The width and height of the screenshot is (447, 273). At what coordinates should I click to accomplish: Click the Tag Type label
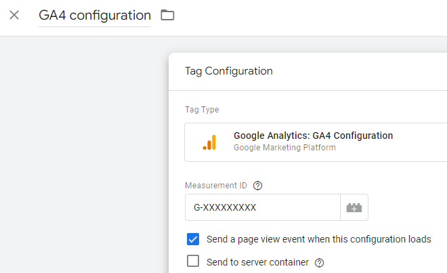[202, 110]
